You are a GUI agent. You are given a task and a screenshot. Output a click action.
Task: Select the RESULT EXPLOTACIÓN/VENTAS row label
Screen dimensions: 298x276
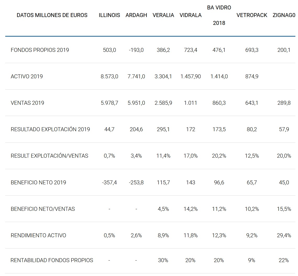click(x=49, y=156)
